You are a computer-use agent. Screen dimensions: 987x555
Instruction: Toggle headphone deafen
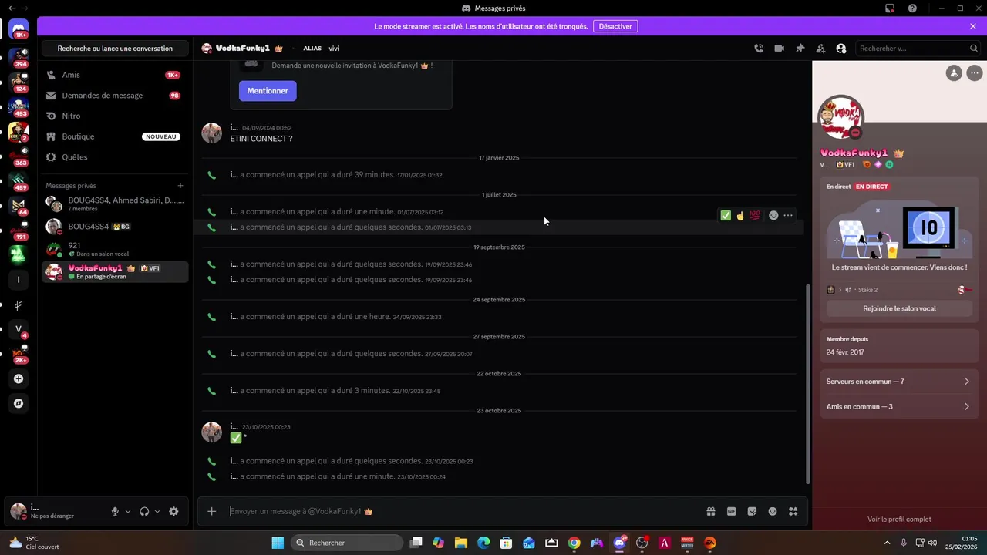[x=144, y=511]
